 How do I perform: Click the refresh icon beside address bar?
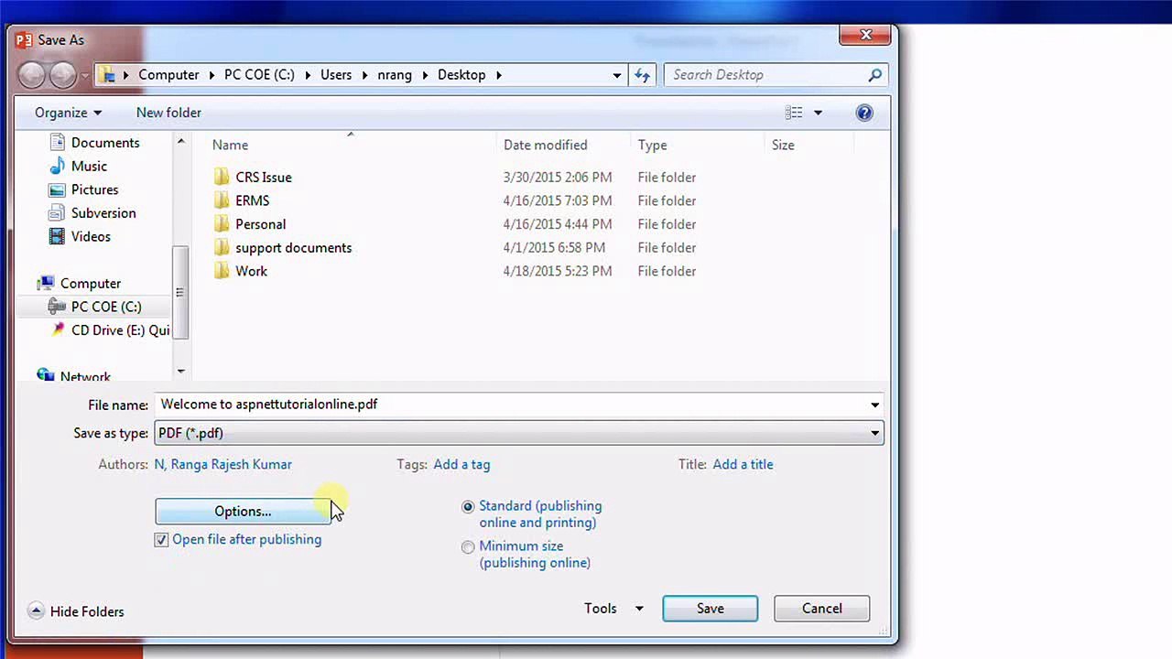click(x=642, y=75)
